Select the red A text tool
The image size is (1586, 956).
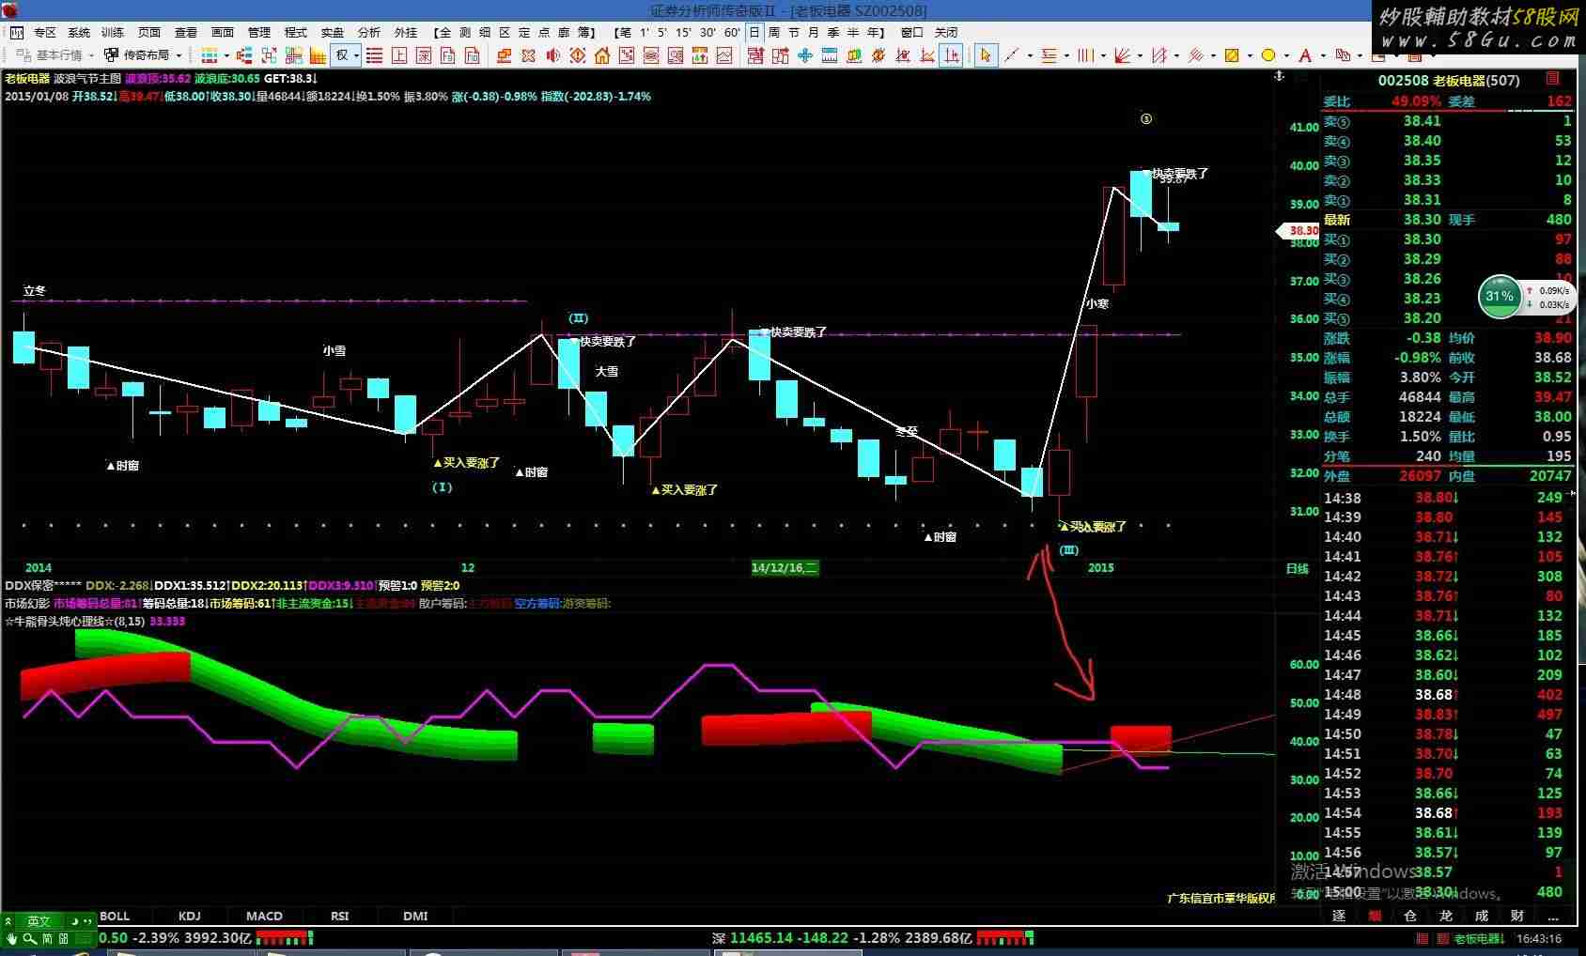pyautogui.click(x=1305, y=55)
